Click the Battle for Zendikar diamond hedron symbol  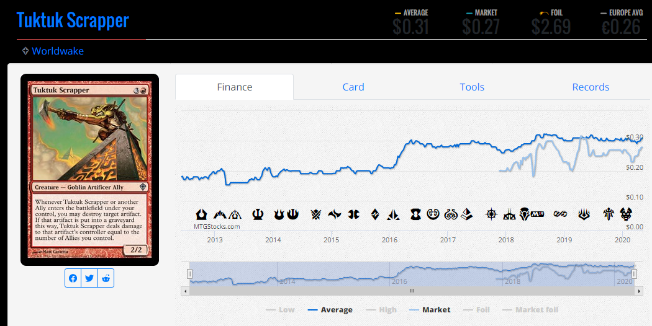click(375, 214)
